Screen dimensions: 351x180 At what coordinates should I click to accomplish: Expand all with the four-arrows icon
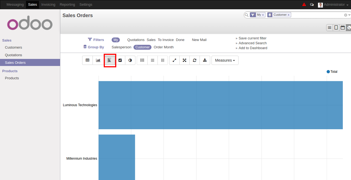point(185,60)
